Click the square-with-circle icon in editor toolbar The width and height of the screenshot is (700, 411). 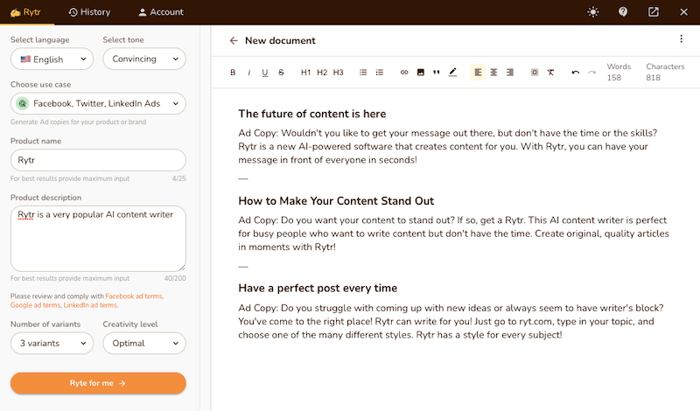535,73
